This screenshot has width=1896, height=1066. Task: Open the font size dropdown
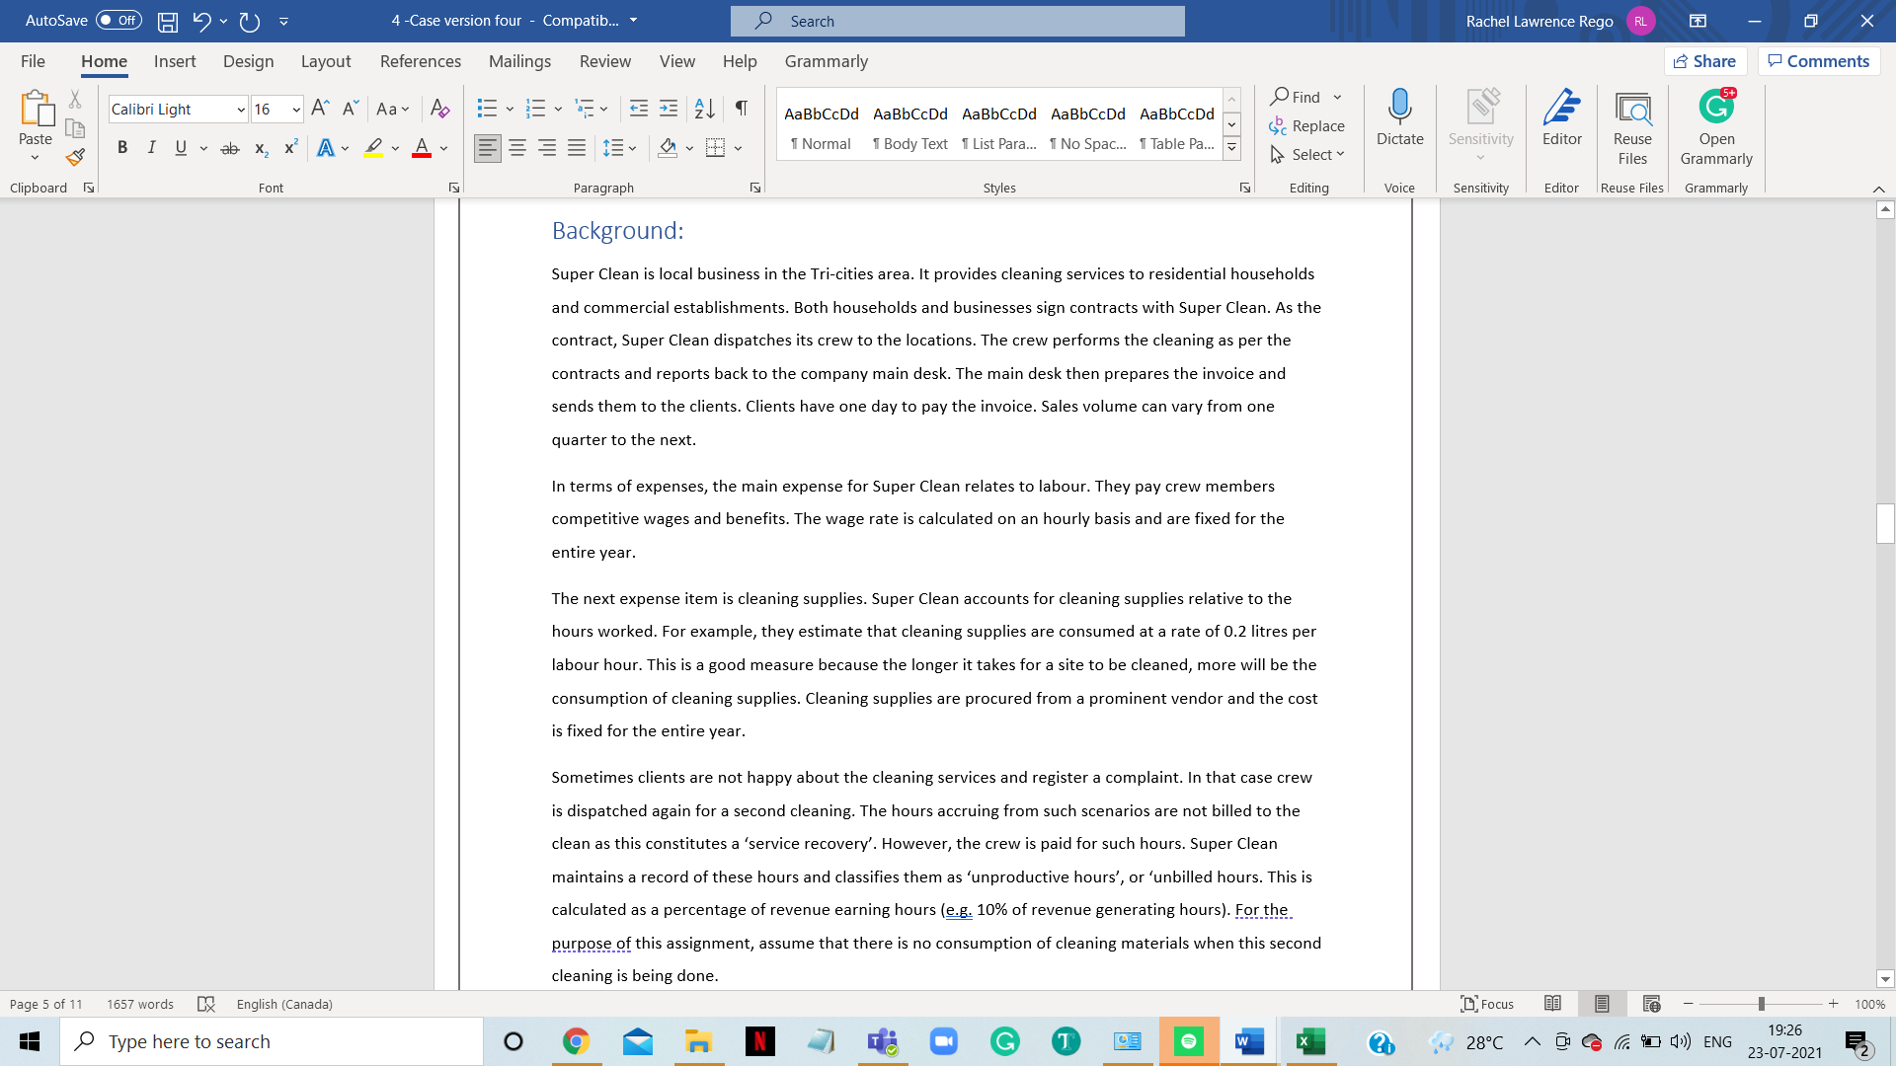pos(294,109)
